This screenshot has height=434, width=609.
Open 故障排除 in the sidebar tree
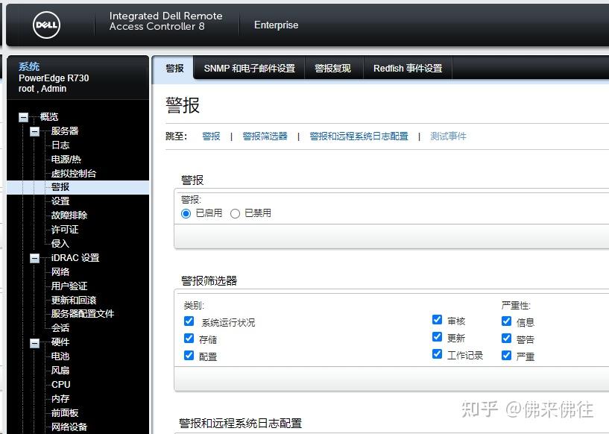(x=69, y=216)
